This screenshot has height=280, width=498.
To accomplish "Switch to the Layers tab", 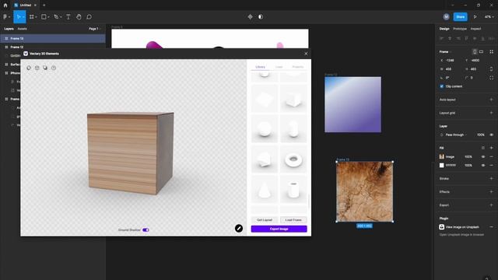I will (x=9, y=29).
